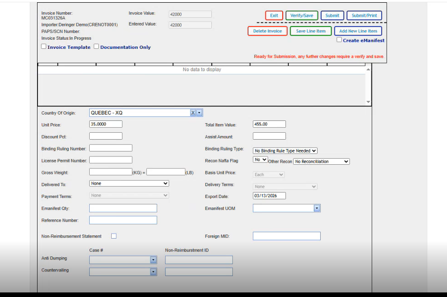Click the Submit/Print button
This screenshot has height=297, width=447.
pyautogui.click(x=364, y=16)
